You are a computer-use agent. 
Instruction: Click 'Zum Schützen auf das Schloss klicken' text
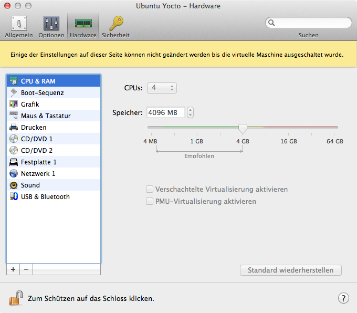tap(91, 298)
